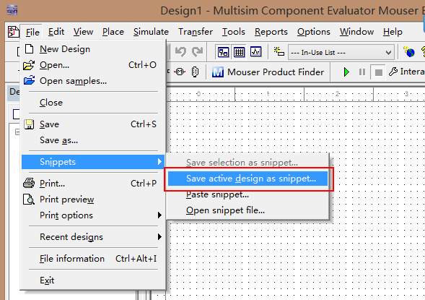This screenshot has height=300, width=425.
Task: Pause the simulation
Action: click(x=362, y=72)
